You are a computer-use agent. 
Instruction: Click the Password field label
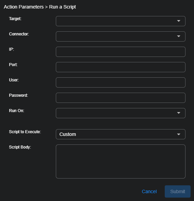point(18,95)
